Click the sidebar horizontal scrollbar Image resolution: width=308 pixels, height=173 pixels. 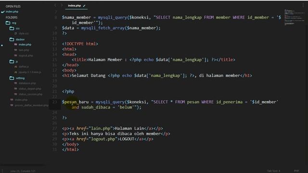(x=22, y=165)
